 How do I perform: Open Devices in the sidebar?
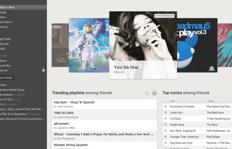point(4,27)
